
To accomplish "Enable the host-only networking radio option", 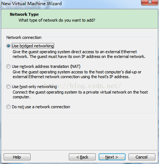I will (8, 87).
